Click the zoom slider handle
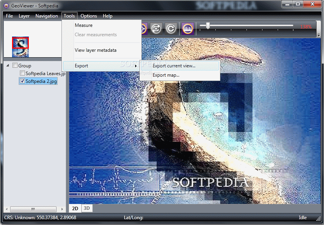Image resolution: width=324 pixels, height=225 pixels. click(x=208, y=26)
